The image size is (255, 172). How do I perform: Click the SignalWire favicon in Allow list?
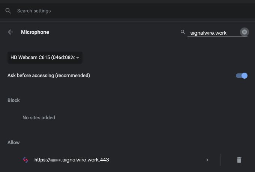coord(25,160)
